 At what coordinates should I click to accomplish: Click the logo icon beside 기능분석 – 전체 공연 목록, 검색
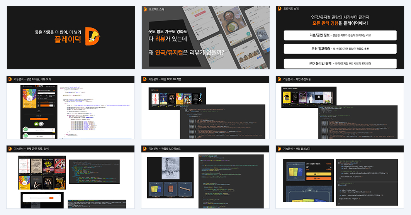10,149
